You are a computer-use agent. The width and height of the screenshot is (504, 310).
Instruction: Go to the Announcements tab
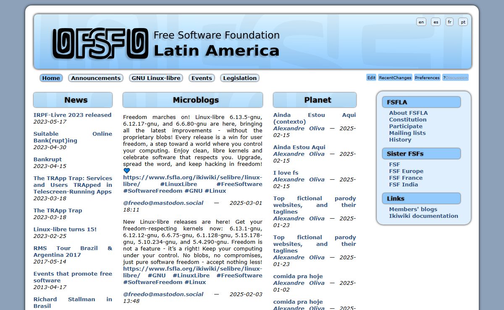96,78
